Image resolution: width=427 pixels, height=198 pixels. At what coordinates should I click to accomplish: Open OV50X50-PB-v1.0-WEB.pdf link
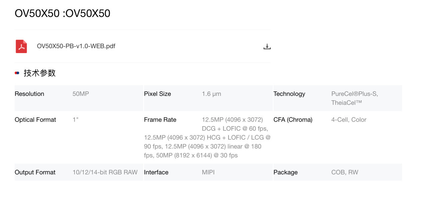coord(76,46)
